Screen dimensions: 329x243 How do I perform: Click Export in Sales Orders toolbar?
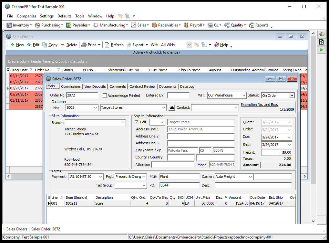(x=135, y=45)
